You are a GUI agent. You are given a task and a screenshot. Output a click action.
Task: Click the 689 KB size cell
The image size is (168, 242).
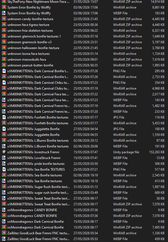(159, 192)
